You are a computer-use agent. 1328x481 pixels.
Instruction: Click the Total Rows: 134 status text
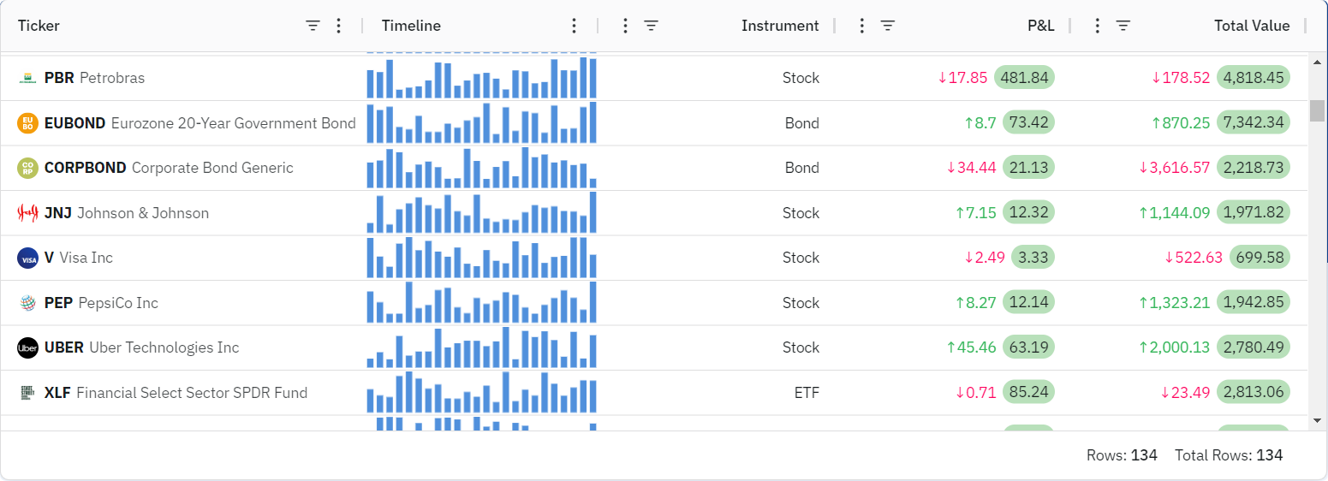click(1229, 455)
